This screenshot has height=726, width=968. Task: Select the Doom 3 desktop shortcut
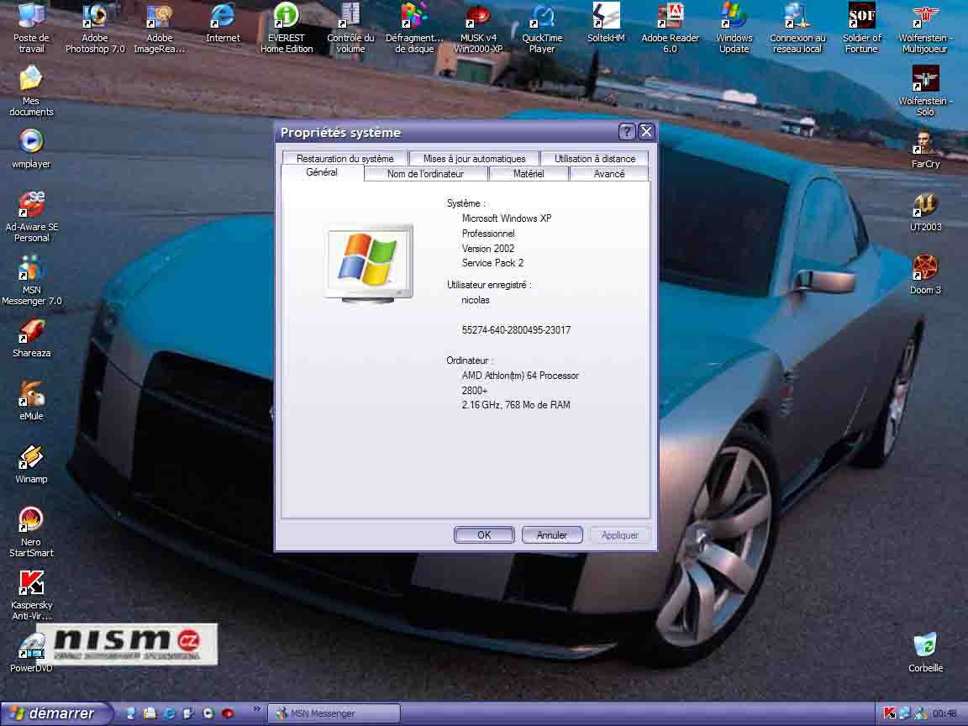point(925,276)
